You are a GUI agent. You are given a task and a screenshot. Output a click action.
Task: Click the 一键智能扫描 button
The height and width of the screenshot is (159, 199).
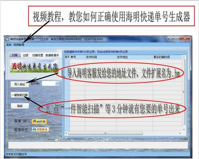19,95
